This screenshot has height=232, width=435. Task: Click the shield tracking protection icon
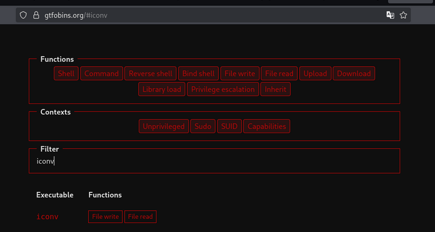coord(23,15)
